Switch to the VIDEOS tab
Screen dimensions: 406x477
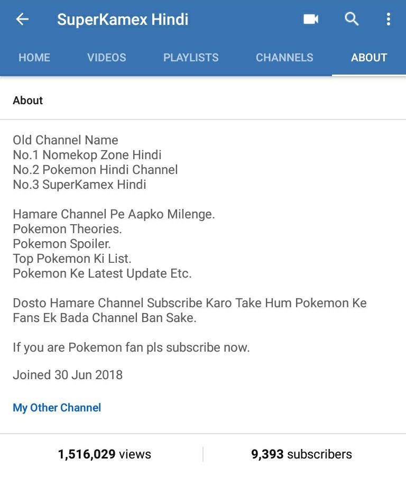coord(106,58)
